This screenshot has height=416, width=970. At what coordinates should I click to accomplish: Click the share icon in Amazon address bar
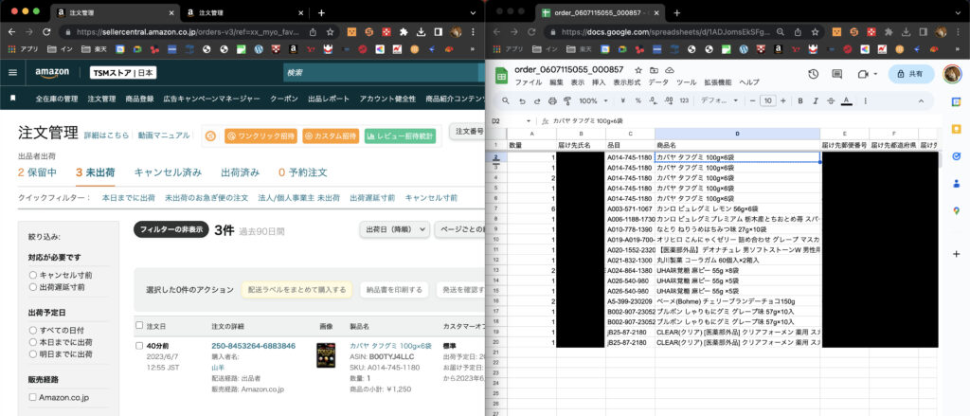coord(314,31)
